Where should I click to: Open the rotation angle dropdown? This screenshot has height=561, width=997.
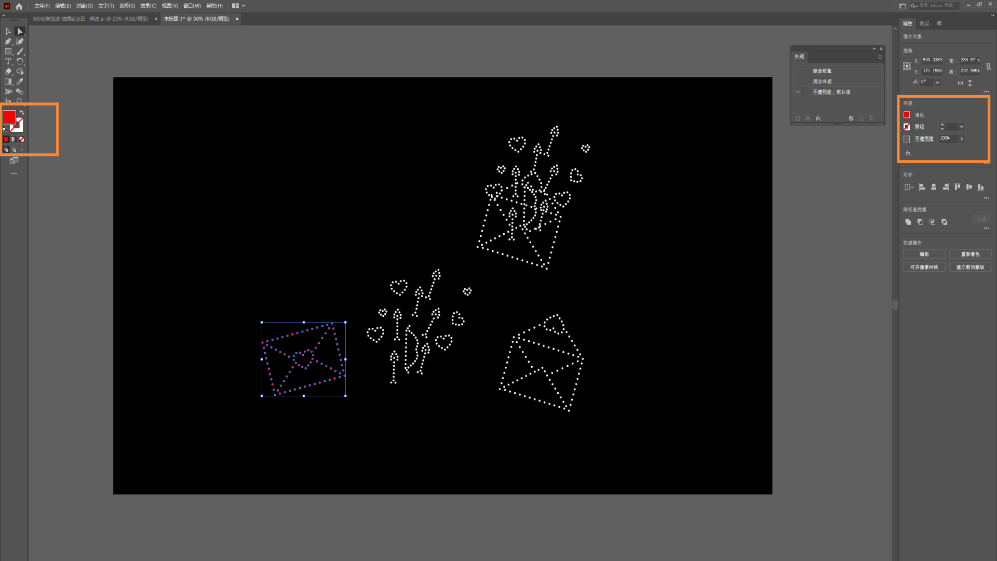click(937, 82)
